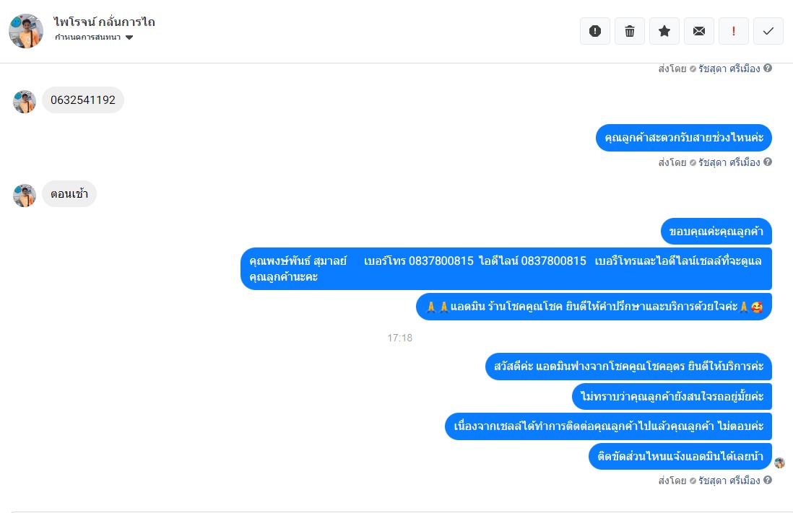Star this conversation as follow up
793x513 pixels.
664,31
